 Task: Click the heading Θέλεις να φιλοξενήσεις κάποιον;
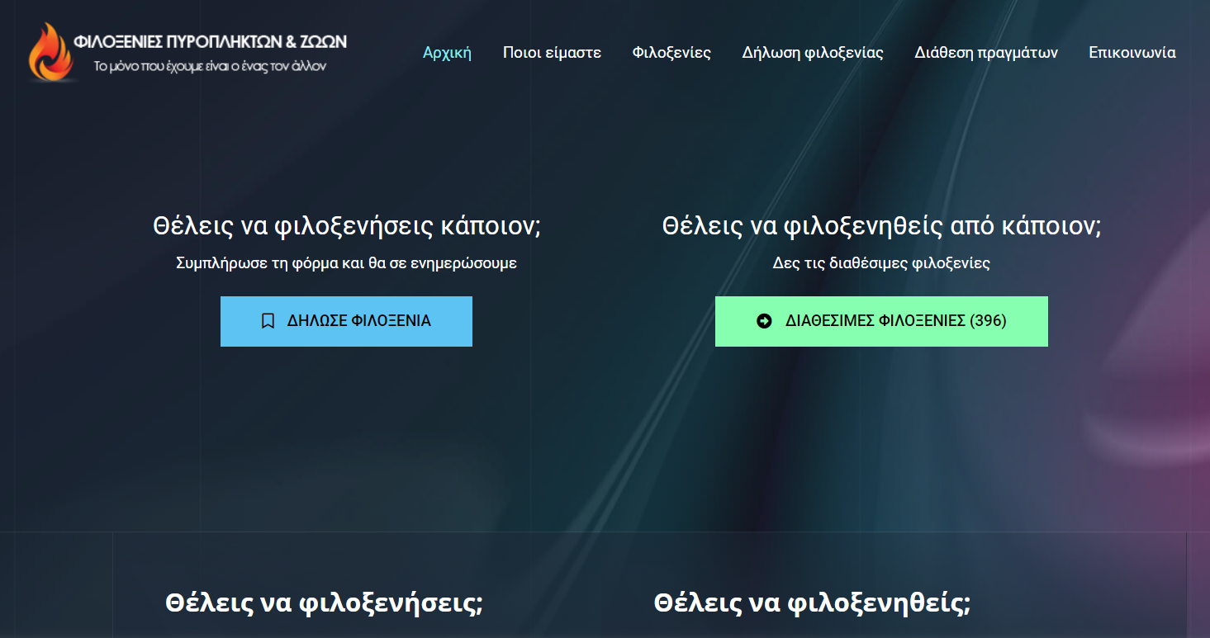point(347,226)
